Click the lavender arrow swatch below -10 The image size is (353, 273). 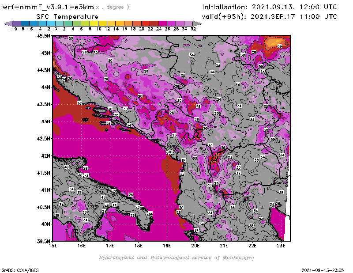tap(8, 23)
